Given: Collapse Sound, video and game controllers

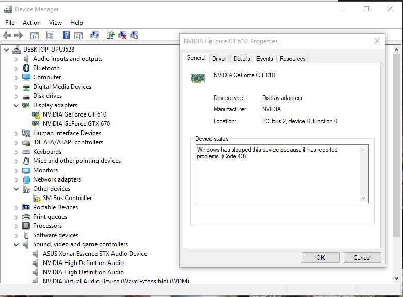Looking at the screenshot, I should [16, 244].
